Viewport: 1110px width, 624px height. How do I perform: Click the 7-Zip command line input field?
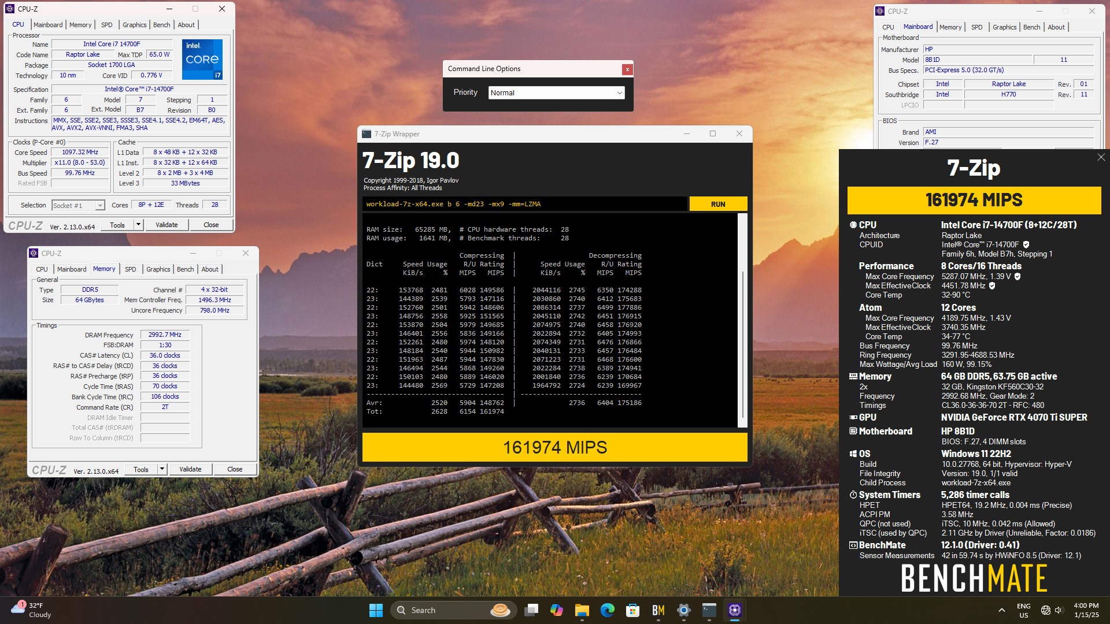[525, 204]
